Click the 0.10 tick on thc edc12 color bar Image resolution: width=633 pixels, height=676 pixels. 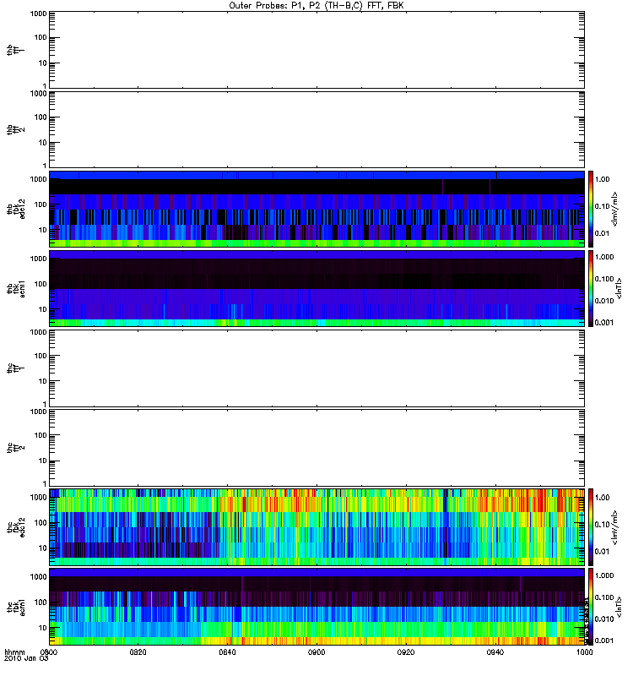(x=602, y=525)
